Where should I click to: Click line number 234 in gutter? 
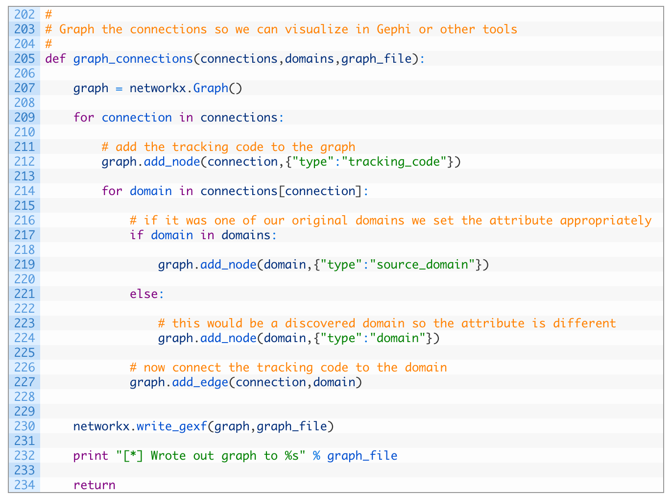24,485
